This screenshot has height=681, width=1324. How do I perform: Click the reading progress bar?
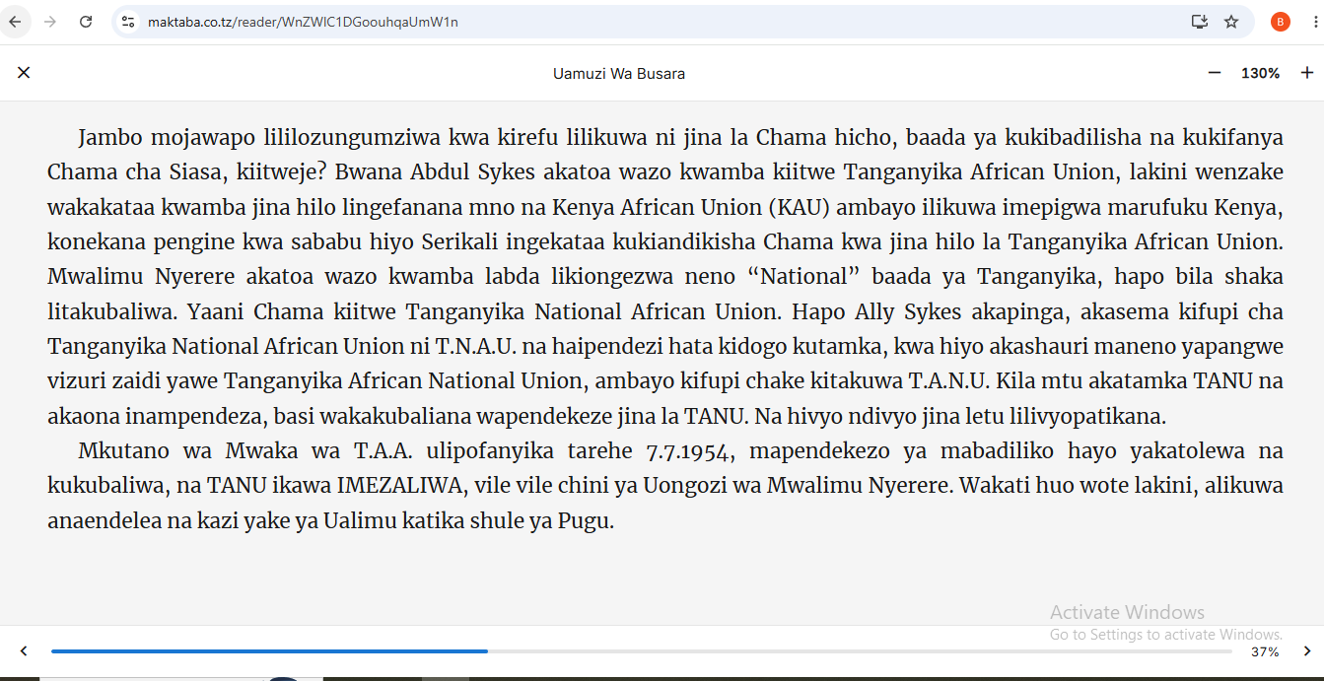point(642,651)
